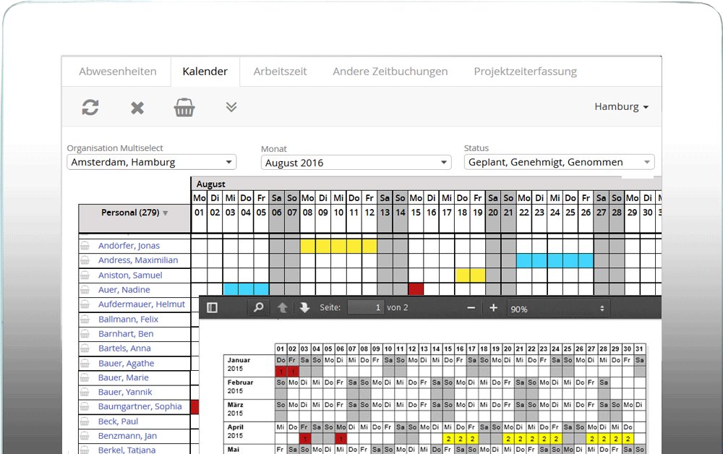723x454 pixels.
Task: Open the Projektzeiterfassung tab
Action: pos(526,71)
